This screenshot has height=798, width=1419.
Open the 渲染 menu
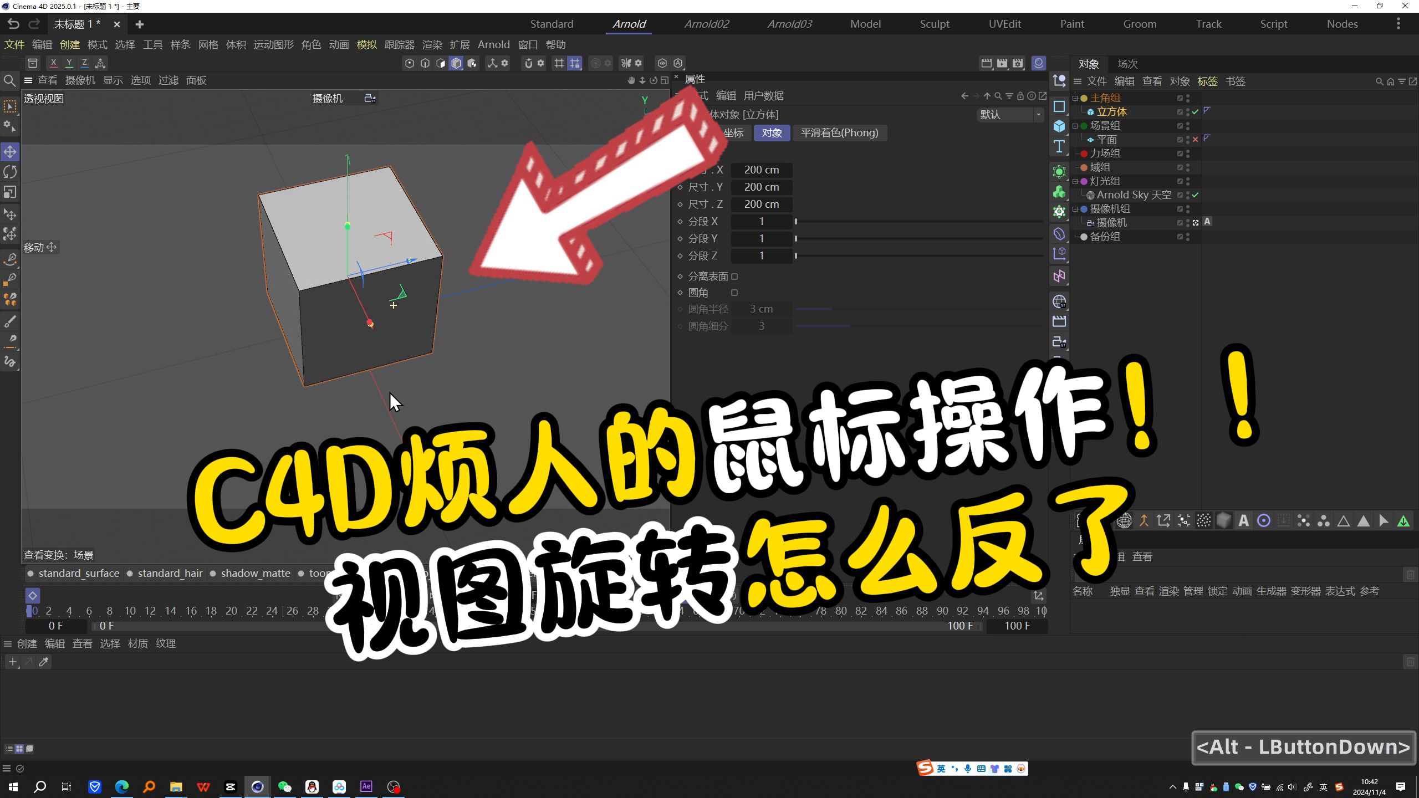click(x=432, y=44)
